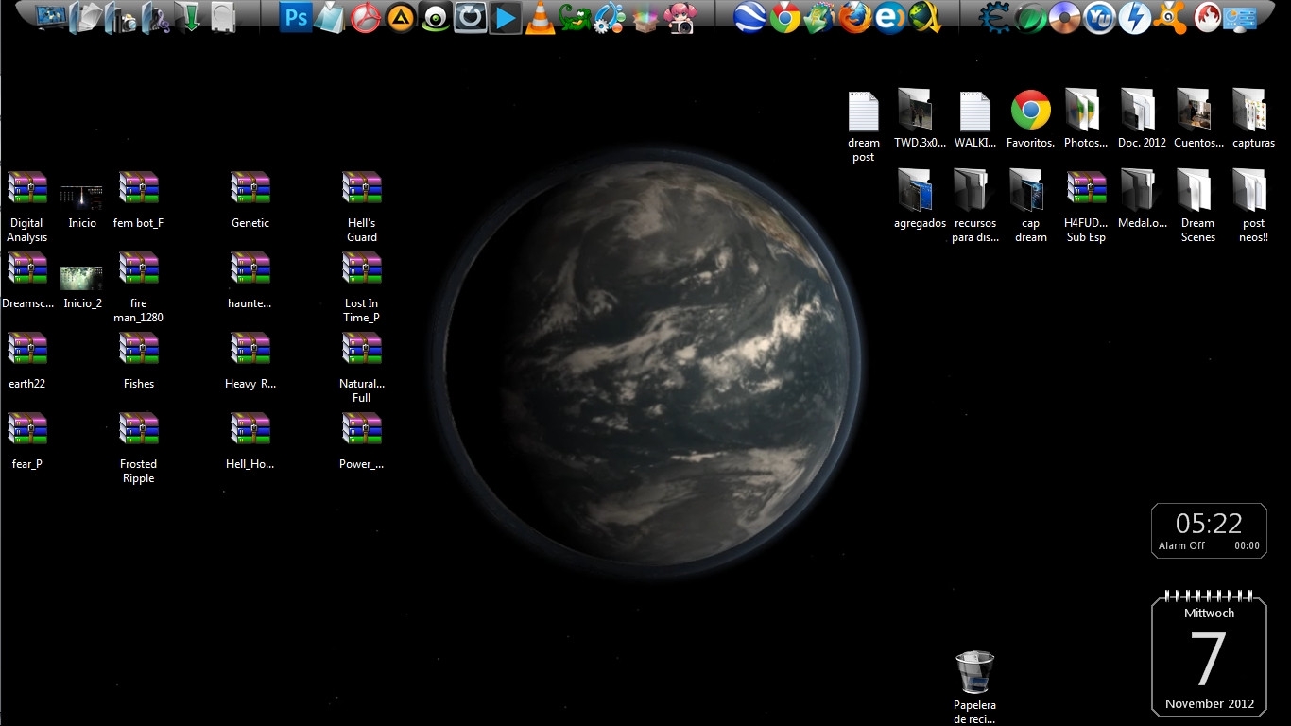Click the Alarm Off clock gadget
The height and width of the screenshot is (726, 1291).
click(1209, 530)
